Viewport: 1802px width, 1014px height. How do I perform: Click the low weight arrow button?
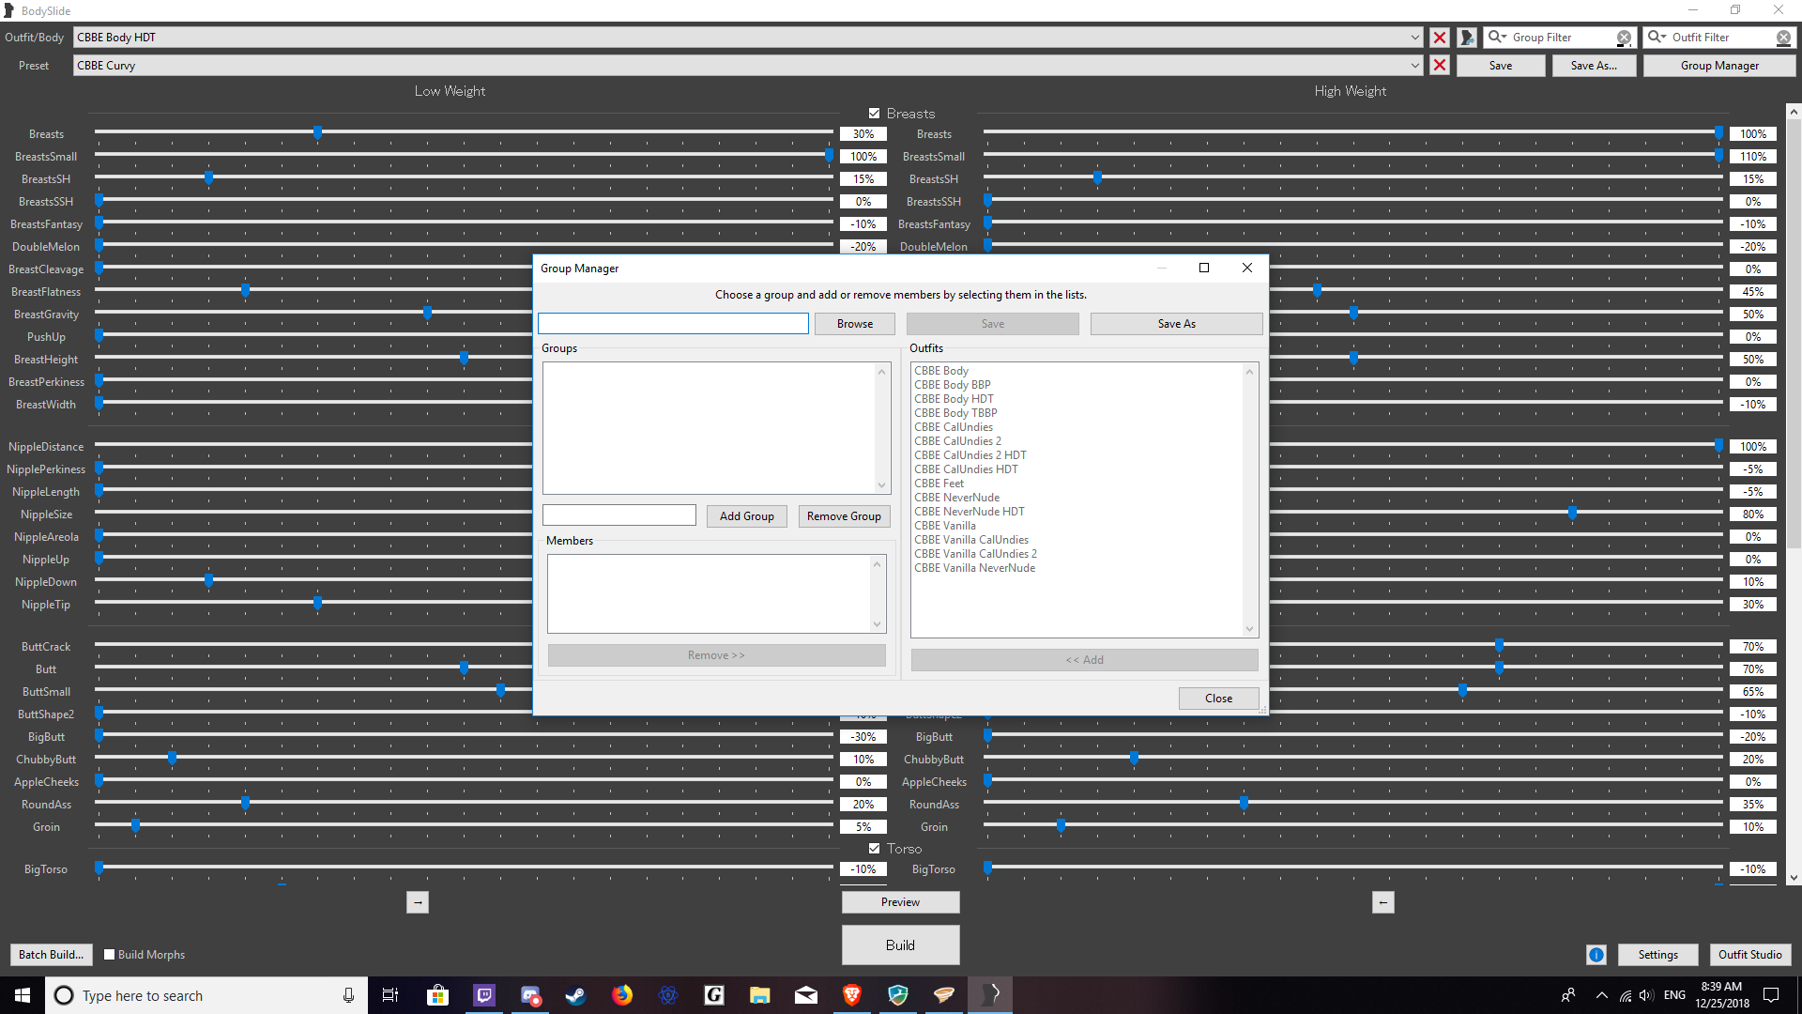click(418, 902)
